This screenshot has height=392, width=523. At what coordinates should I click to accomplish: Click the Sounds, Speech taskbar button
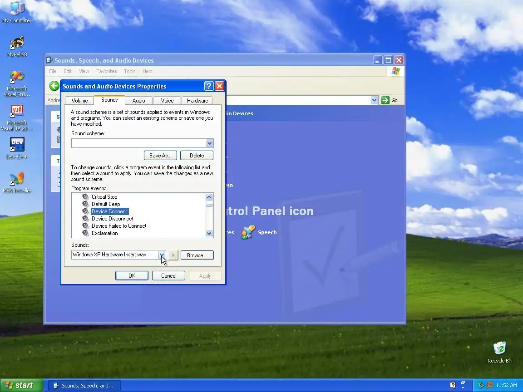click(84, 386)
